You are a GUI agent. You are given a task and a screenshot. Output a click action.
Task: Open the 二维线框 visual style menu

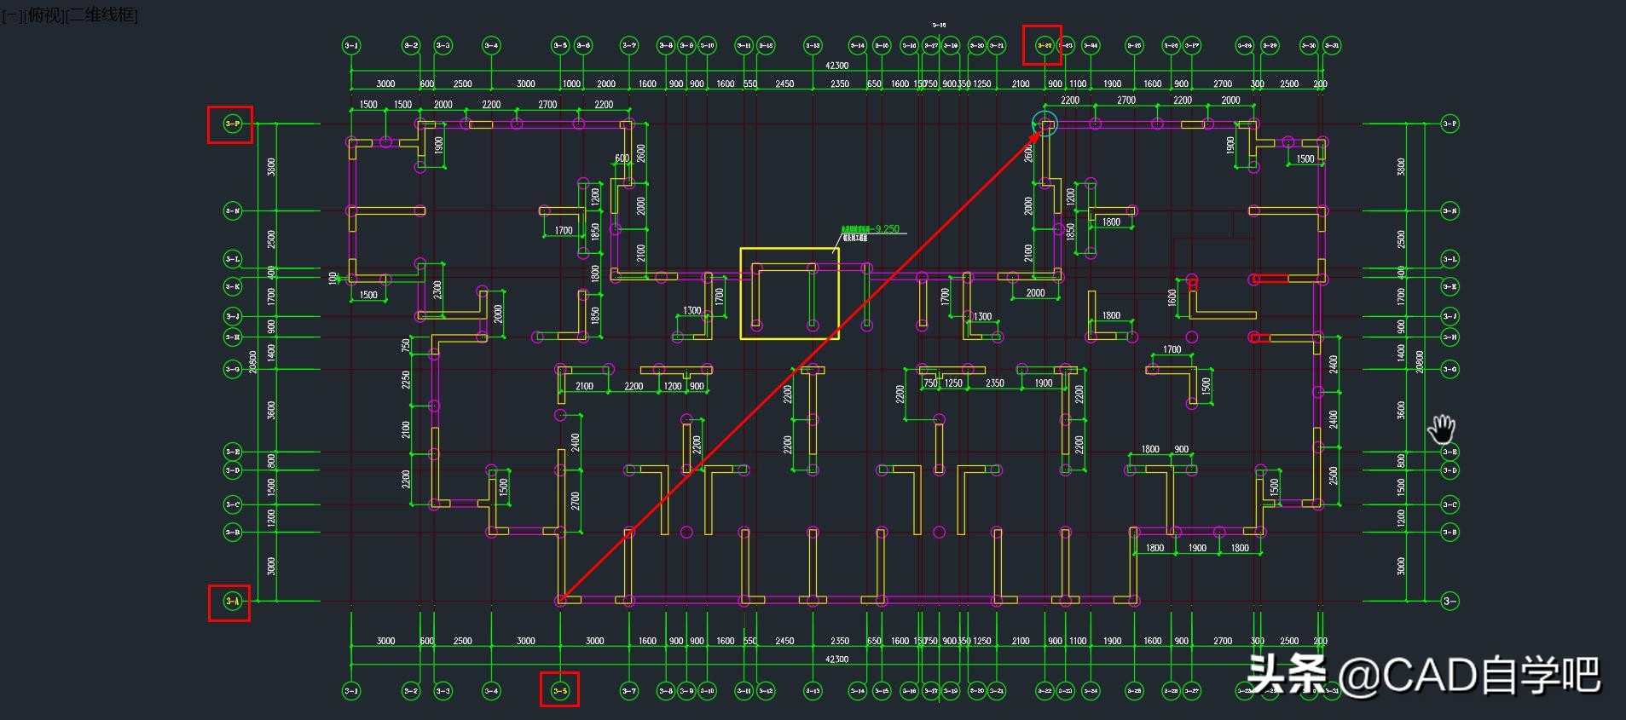pyautogui.click(x=104, y=15)
